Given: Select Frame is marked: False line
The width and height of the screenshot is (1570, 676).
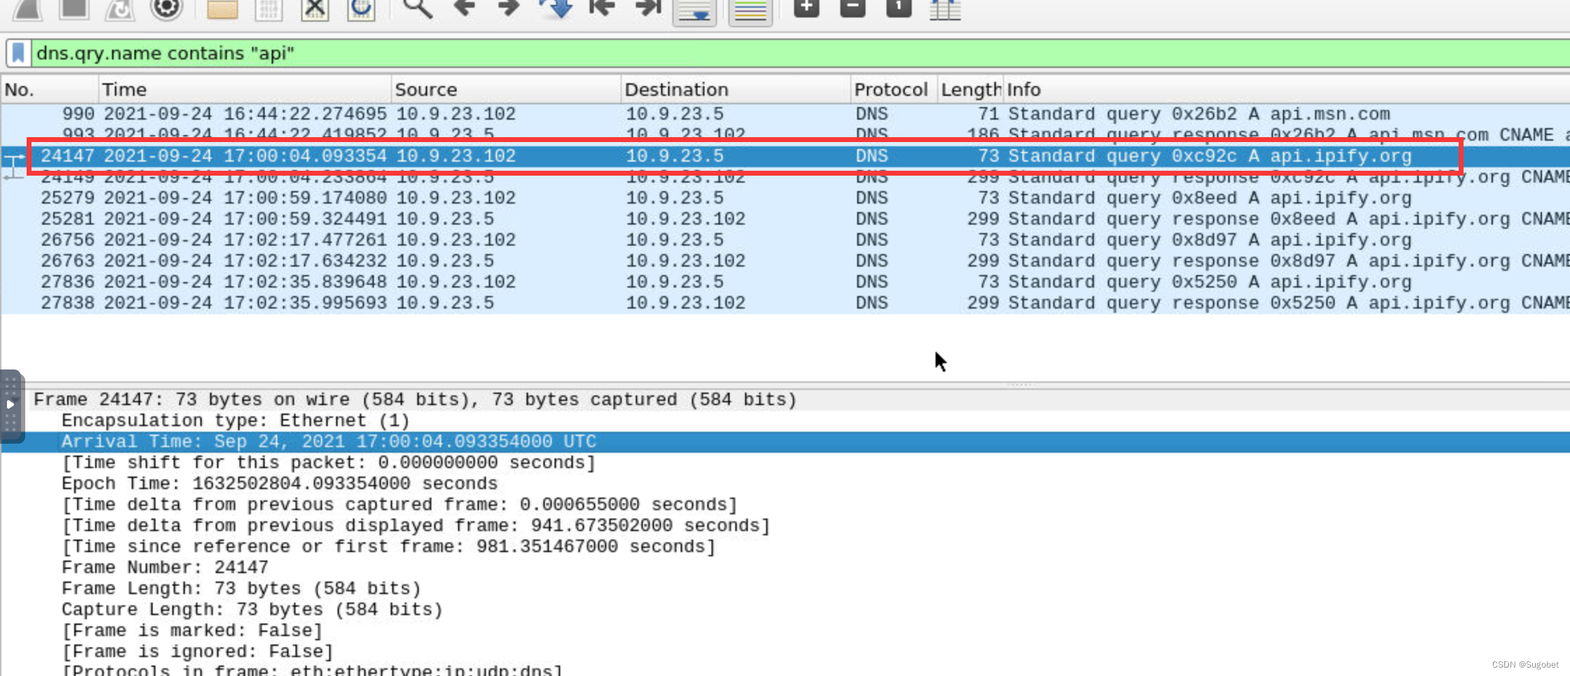Looking at the screenshot, I should (x=785, y=631).
